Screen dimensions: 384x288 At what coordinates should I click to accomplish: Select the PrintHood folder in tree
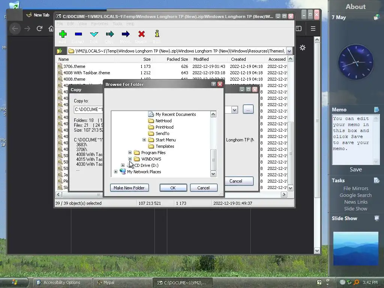click(x=164, y=127)
